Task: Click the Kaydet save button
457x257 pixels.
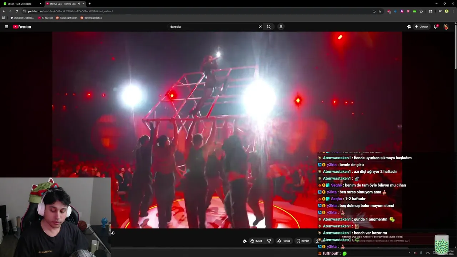Action: coord(303,241)
